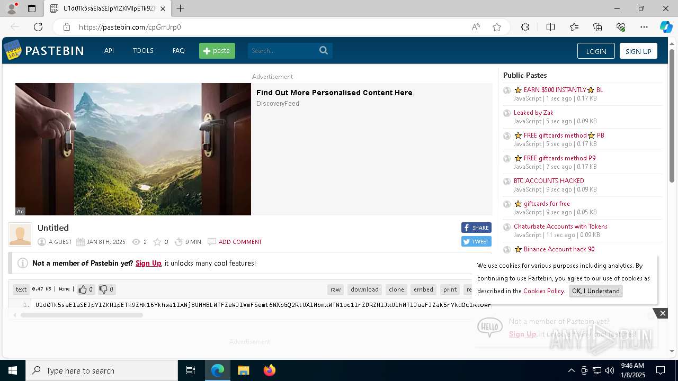Open the FAQ menu item
678x381 pixels.
tap(179, 51)
